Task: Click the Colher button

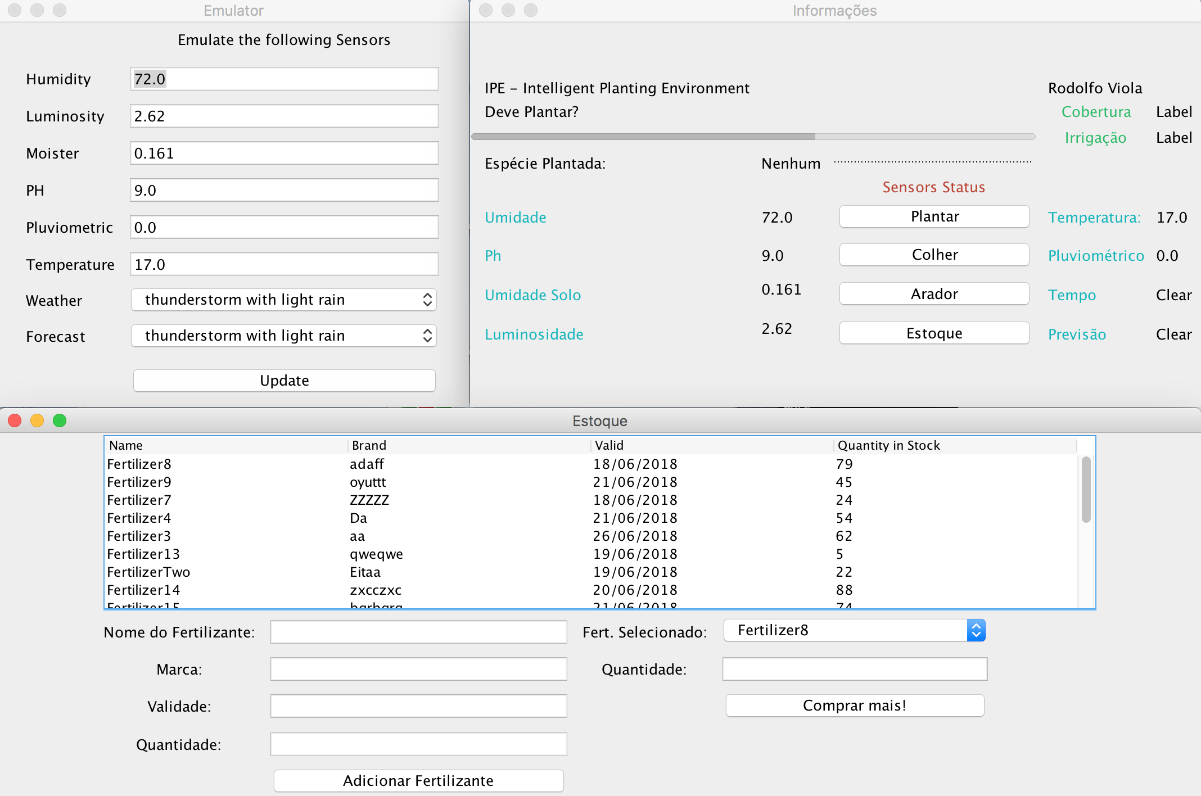Action: click(934, 255)
